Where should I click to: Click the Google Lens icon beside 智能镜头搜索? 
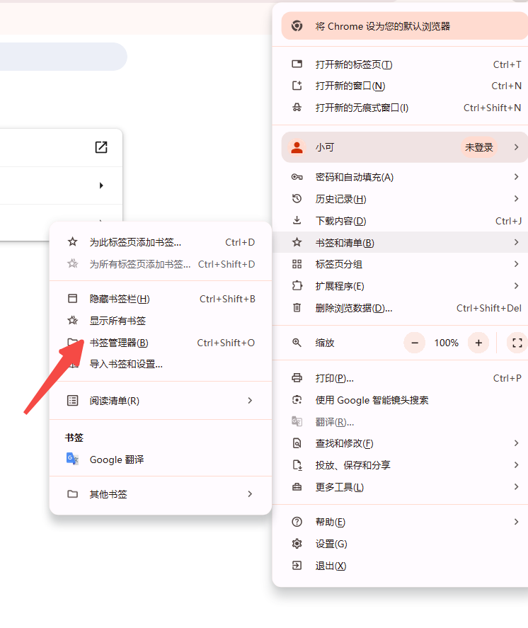point(297,400)
